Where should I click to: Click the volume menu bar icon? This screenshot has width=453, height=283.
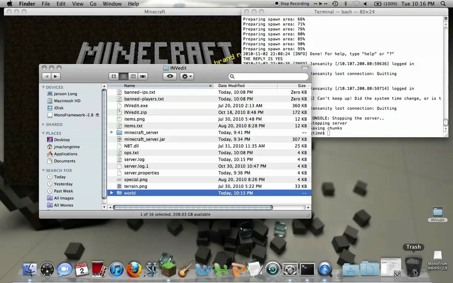click(x=365, y=4)
